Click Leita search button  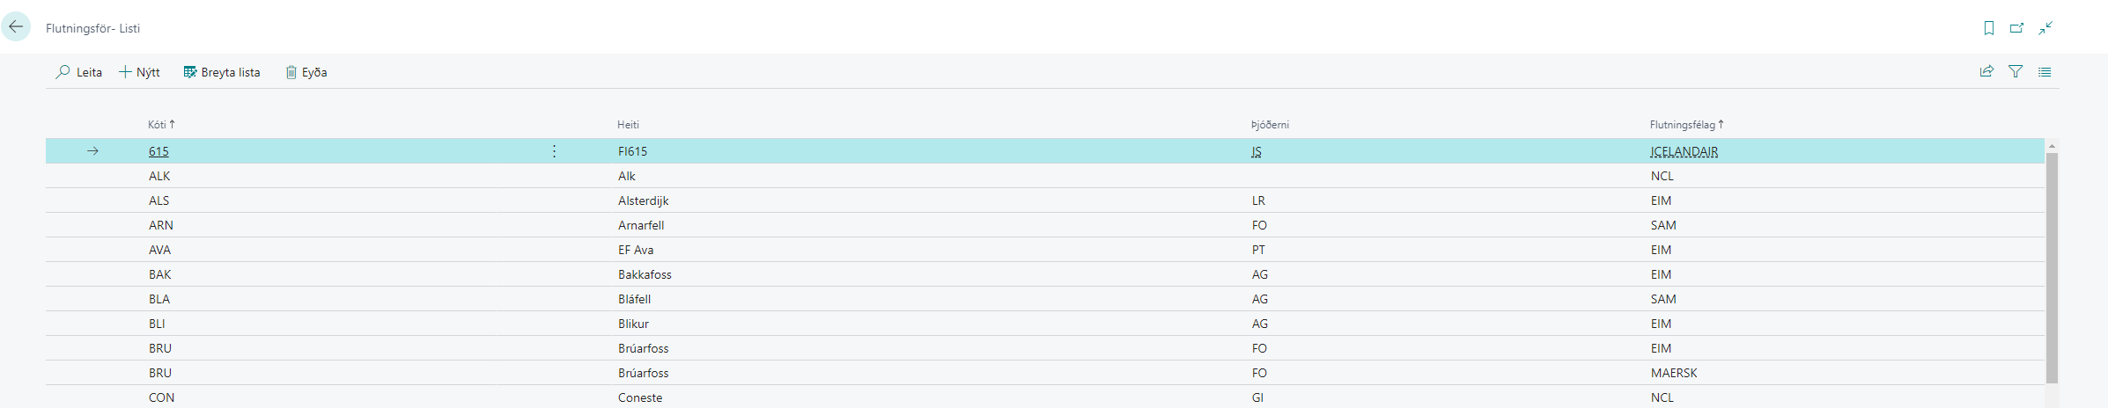coord(79,72)
